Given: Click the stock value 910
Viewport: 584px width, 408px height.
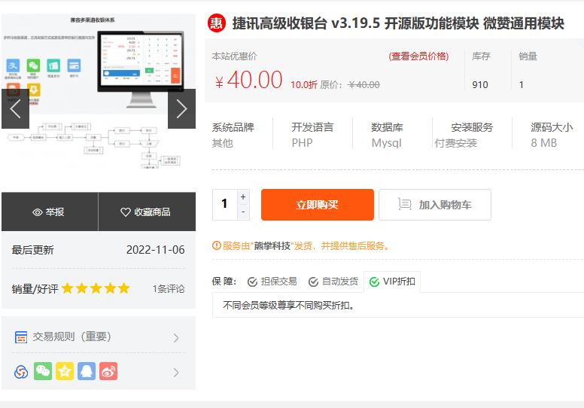Looking at the screenshot, I should (x=480, y=85).
